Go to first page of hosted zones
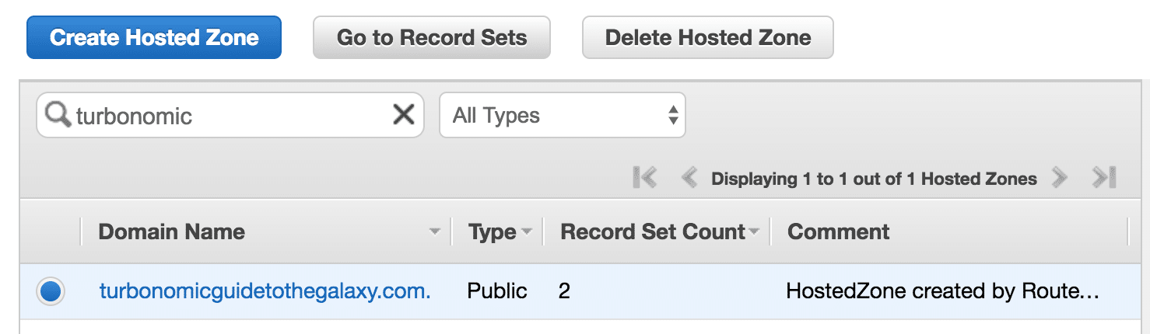Screen dimensions: 1150x334 pyautogui.click(x=645, y=179)
